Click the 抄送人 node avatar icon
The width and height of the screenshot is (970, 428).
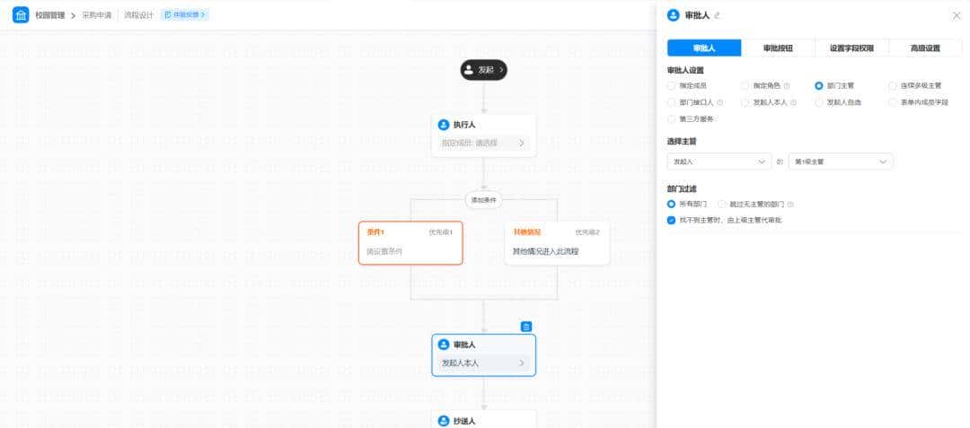443,421
